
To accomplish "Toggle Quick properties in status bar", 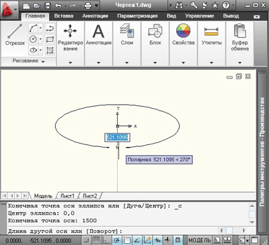I will pos(178,240).
